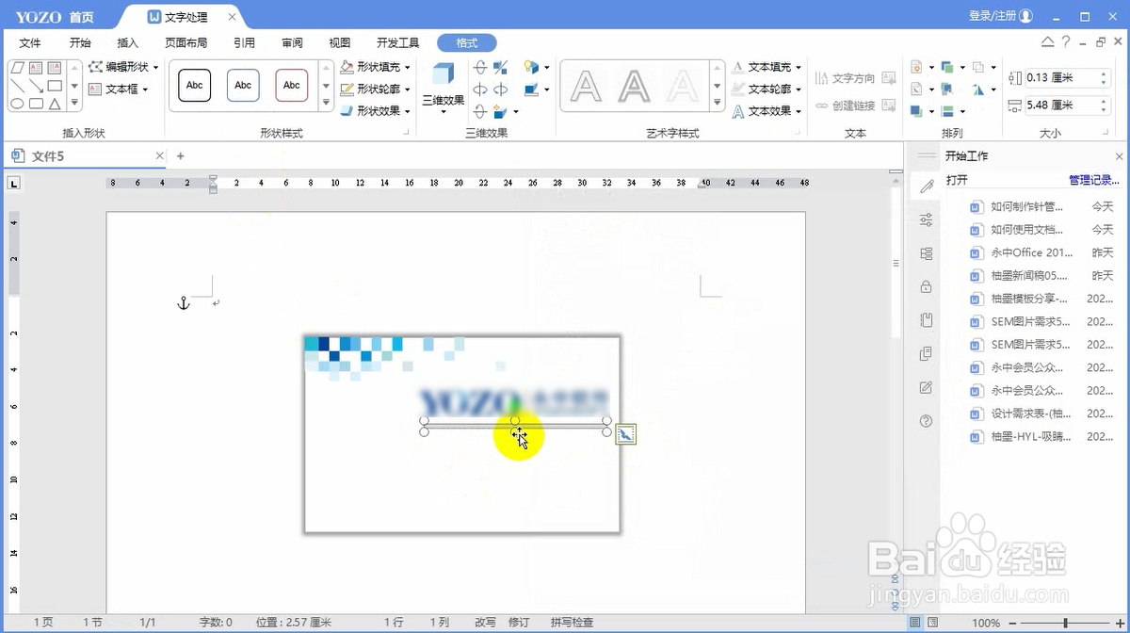
Task: Click the YOZO 首页 home tab
Action: pos(54,16)
